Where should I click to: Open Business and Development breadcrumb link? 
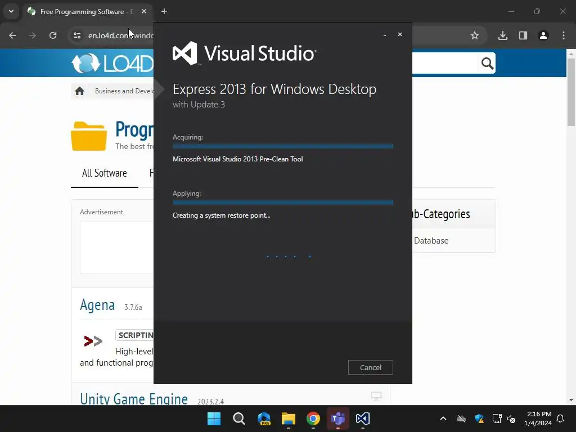point(124,91)
